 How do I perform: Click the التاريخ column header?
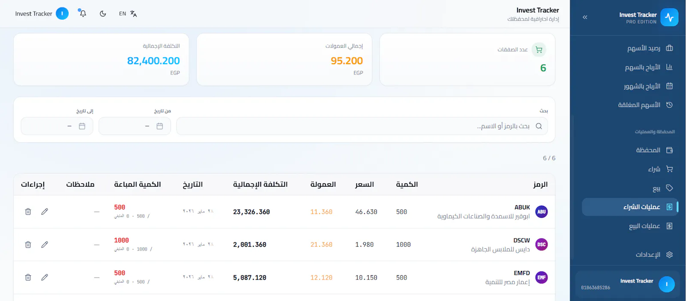click(x=193, y=185)
